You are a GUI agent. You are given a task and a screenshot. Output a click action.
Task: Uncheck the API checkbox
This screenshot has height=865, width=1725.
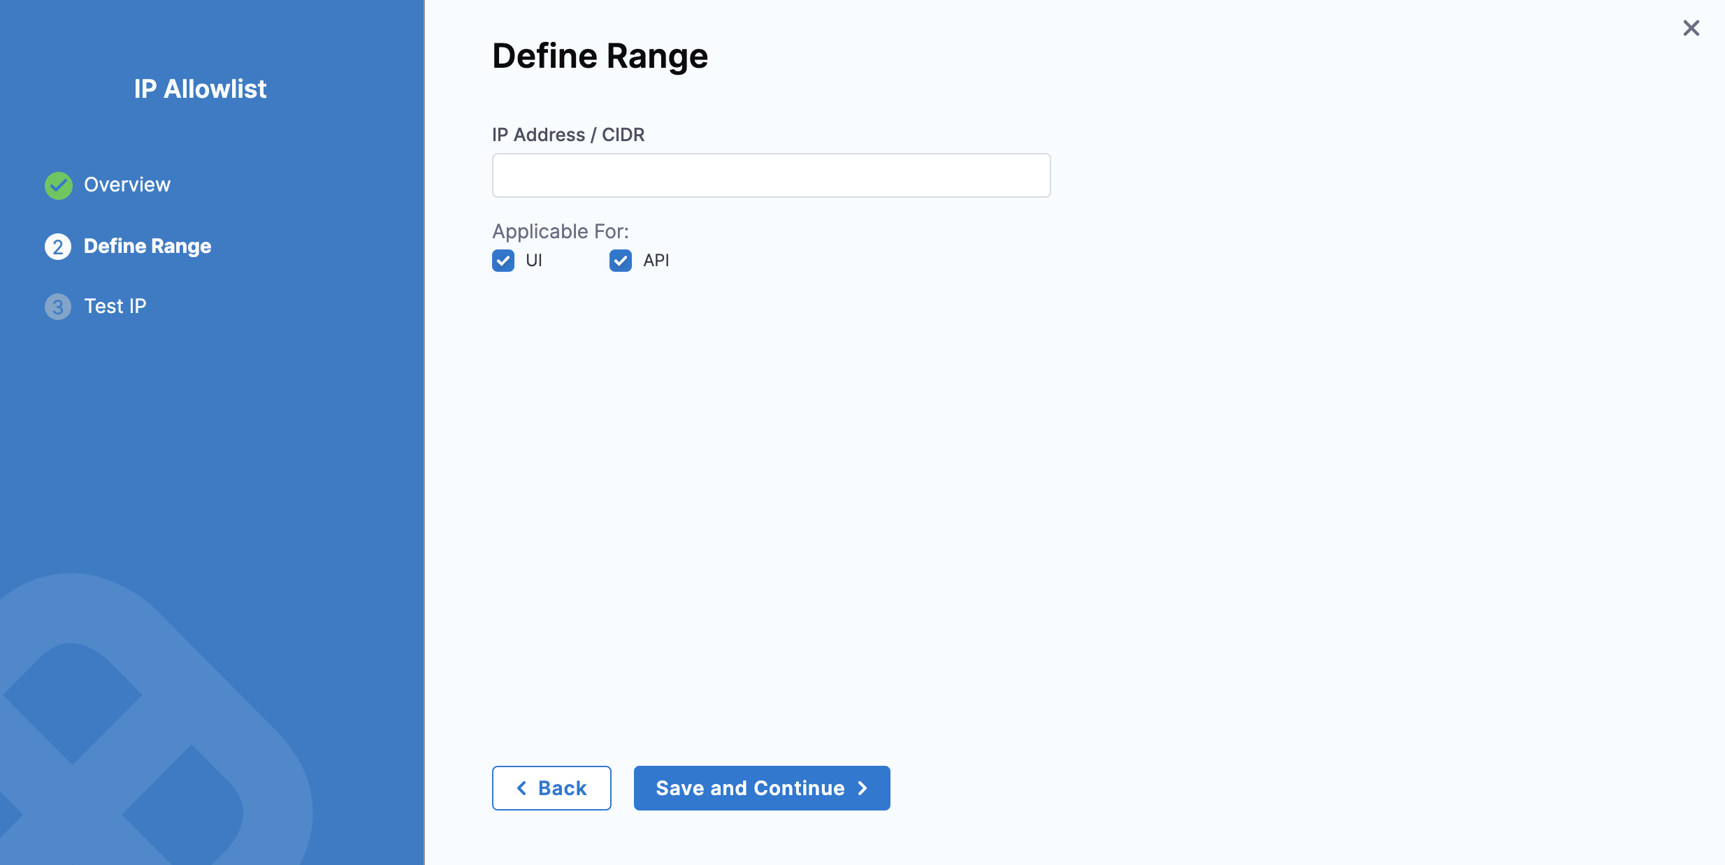pos(621,261)
